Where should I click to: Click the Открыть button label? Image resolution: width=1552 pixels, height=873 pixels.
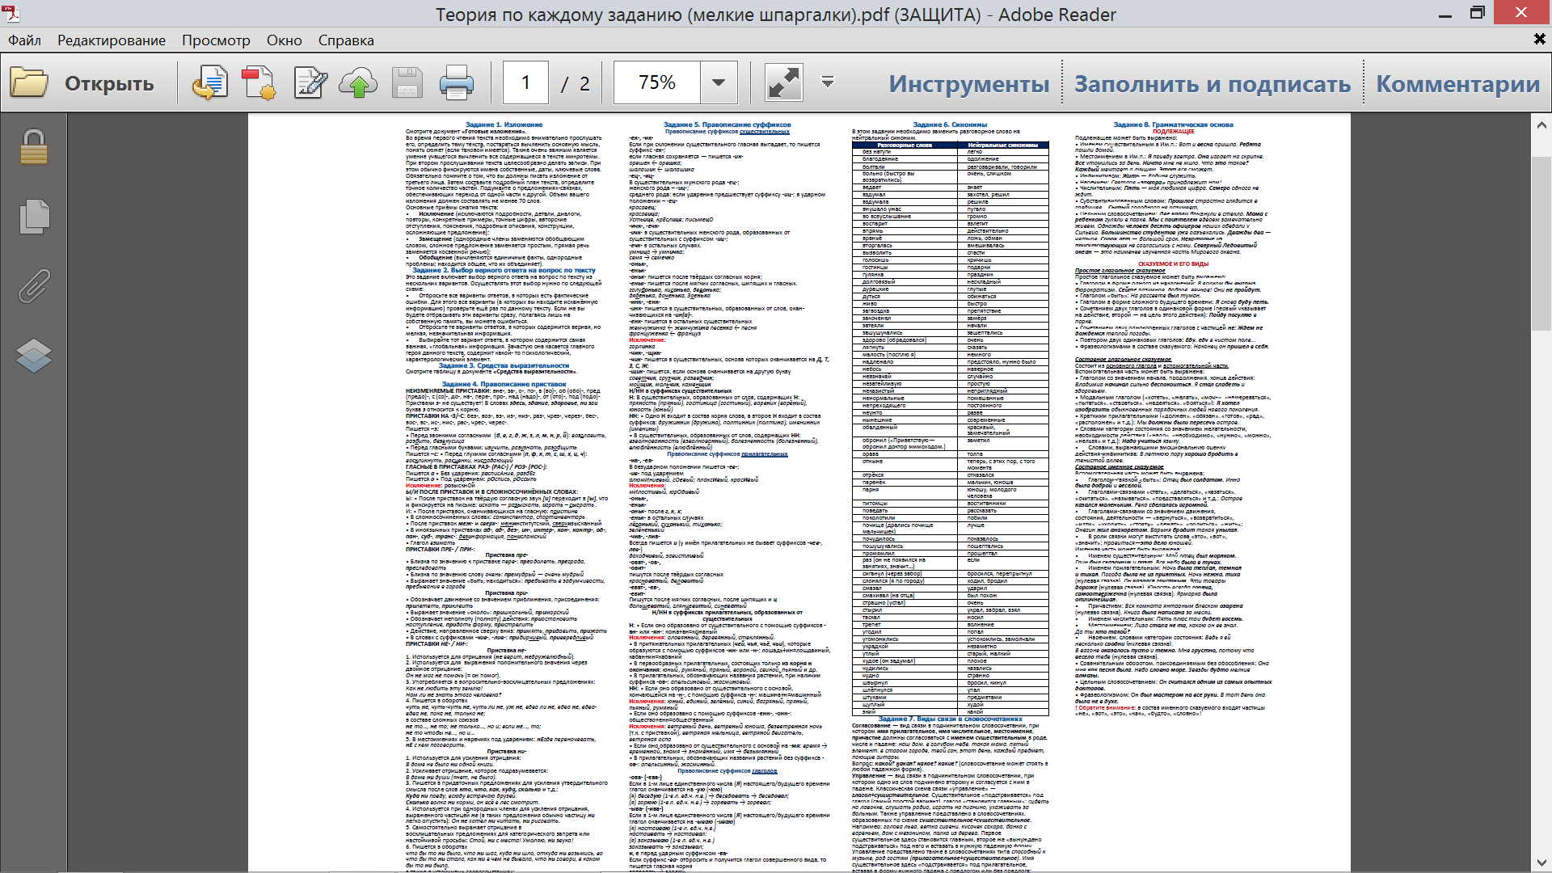pyautogui.click(x=109, y=83)
